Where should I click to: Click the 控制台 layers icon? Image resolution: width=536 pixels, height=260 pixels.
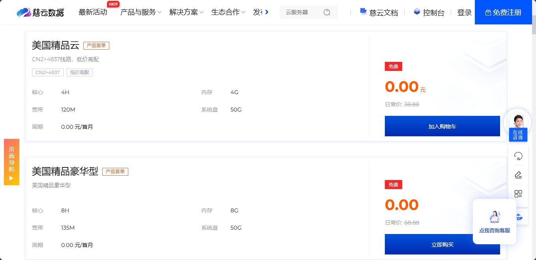click(x=417, y=12)
